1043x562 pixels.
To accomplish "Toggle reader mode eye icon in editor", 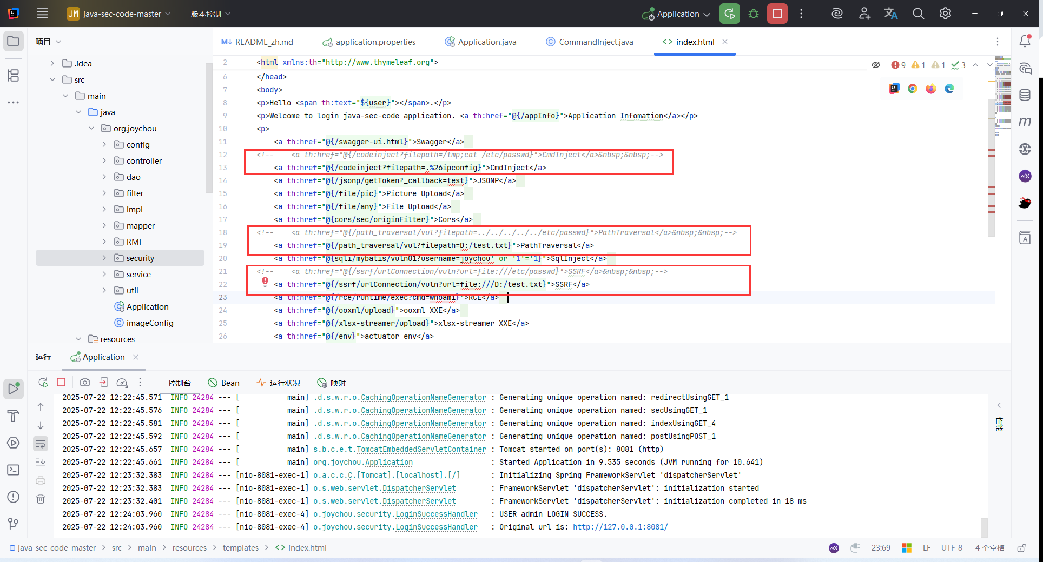I will (876, 65).
